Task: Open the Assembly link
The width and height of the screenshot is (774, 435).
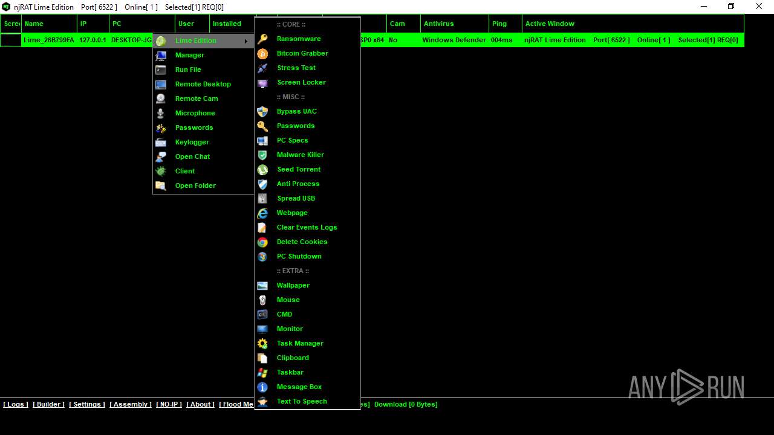Action: pyautogui.click(x=131, y=404)
